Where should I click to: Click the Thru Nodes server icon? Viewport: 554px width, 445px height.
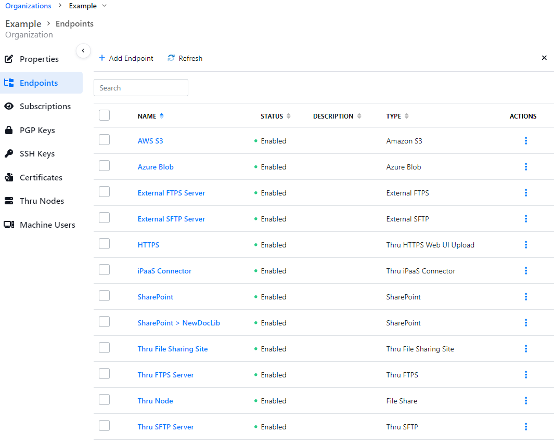pos(9,201)
